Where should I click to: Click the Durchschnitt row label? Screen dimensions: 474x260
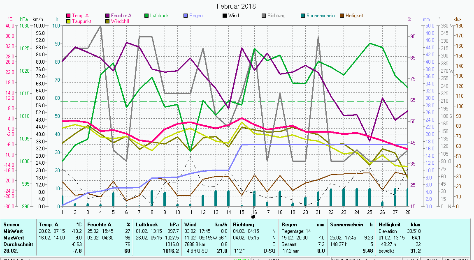(16, 244)
